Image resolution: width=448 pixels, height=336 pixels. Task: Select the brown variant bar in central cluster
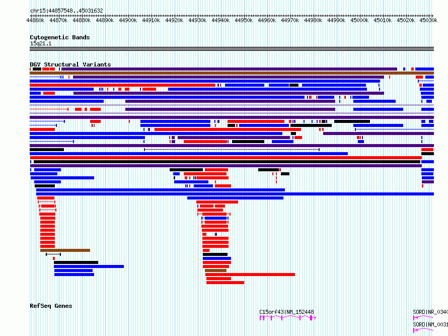pos(216,271)
